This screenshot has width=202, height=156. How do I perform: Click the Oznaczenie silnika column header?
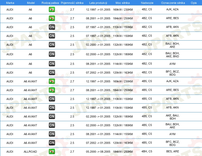click(173, 3)
